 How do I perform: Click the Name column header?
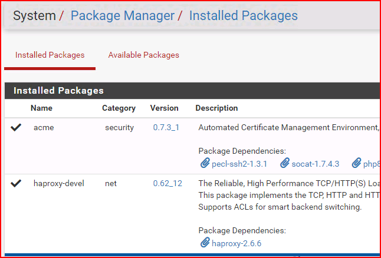coord(41,108)
